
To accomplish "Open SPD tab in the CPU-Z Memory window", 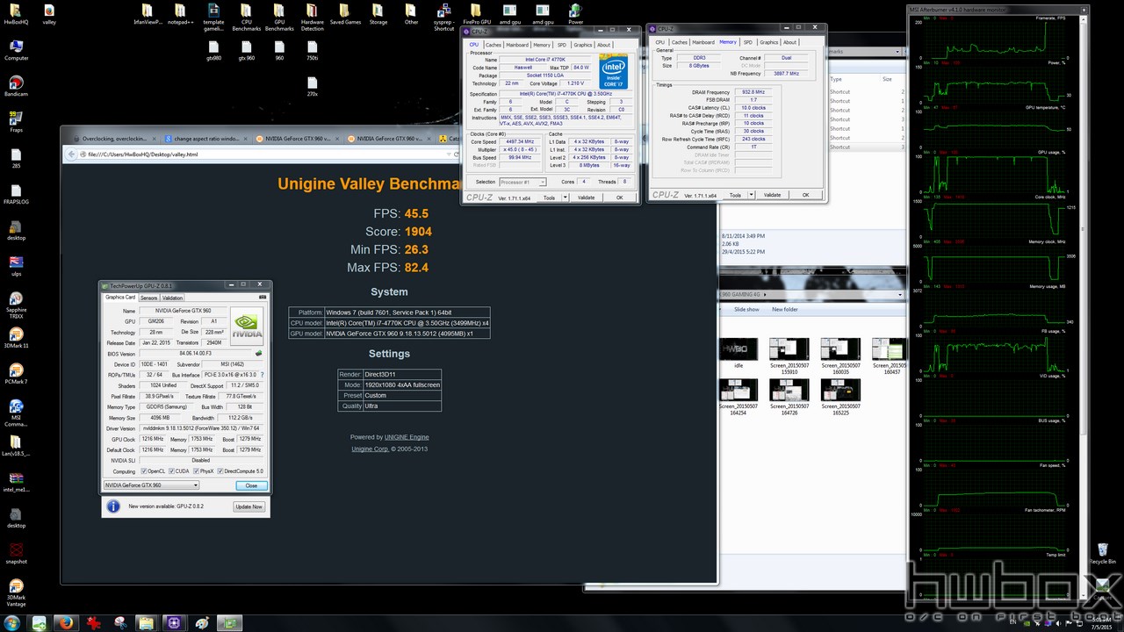I will [748, 42].
